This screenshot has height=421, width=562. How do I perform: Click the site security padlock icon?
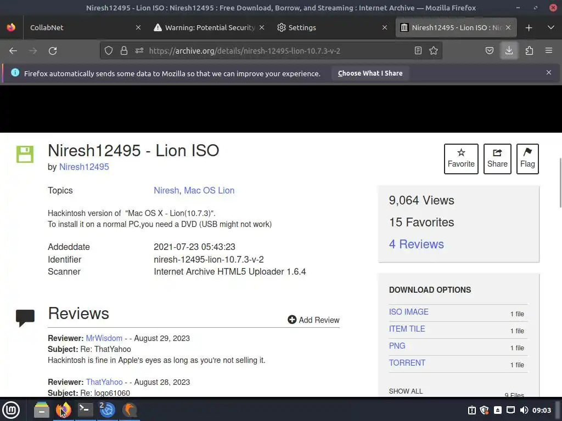click(124, 51)
